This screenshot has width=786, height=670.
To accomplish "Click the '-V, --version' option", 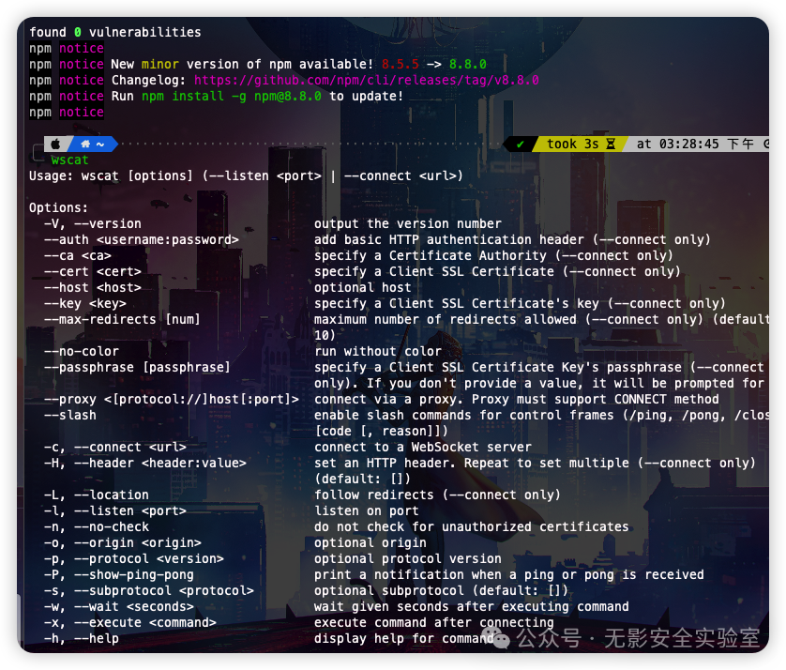I will point(93,223).
